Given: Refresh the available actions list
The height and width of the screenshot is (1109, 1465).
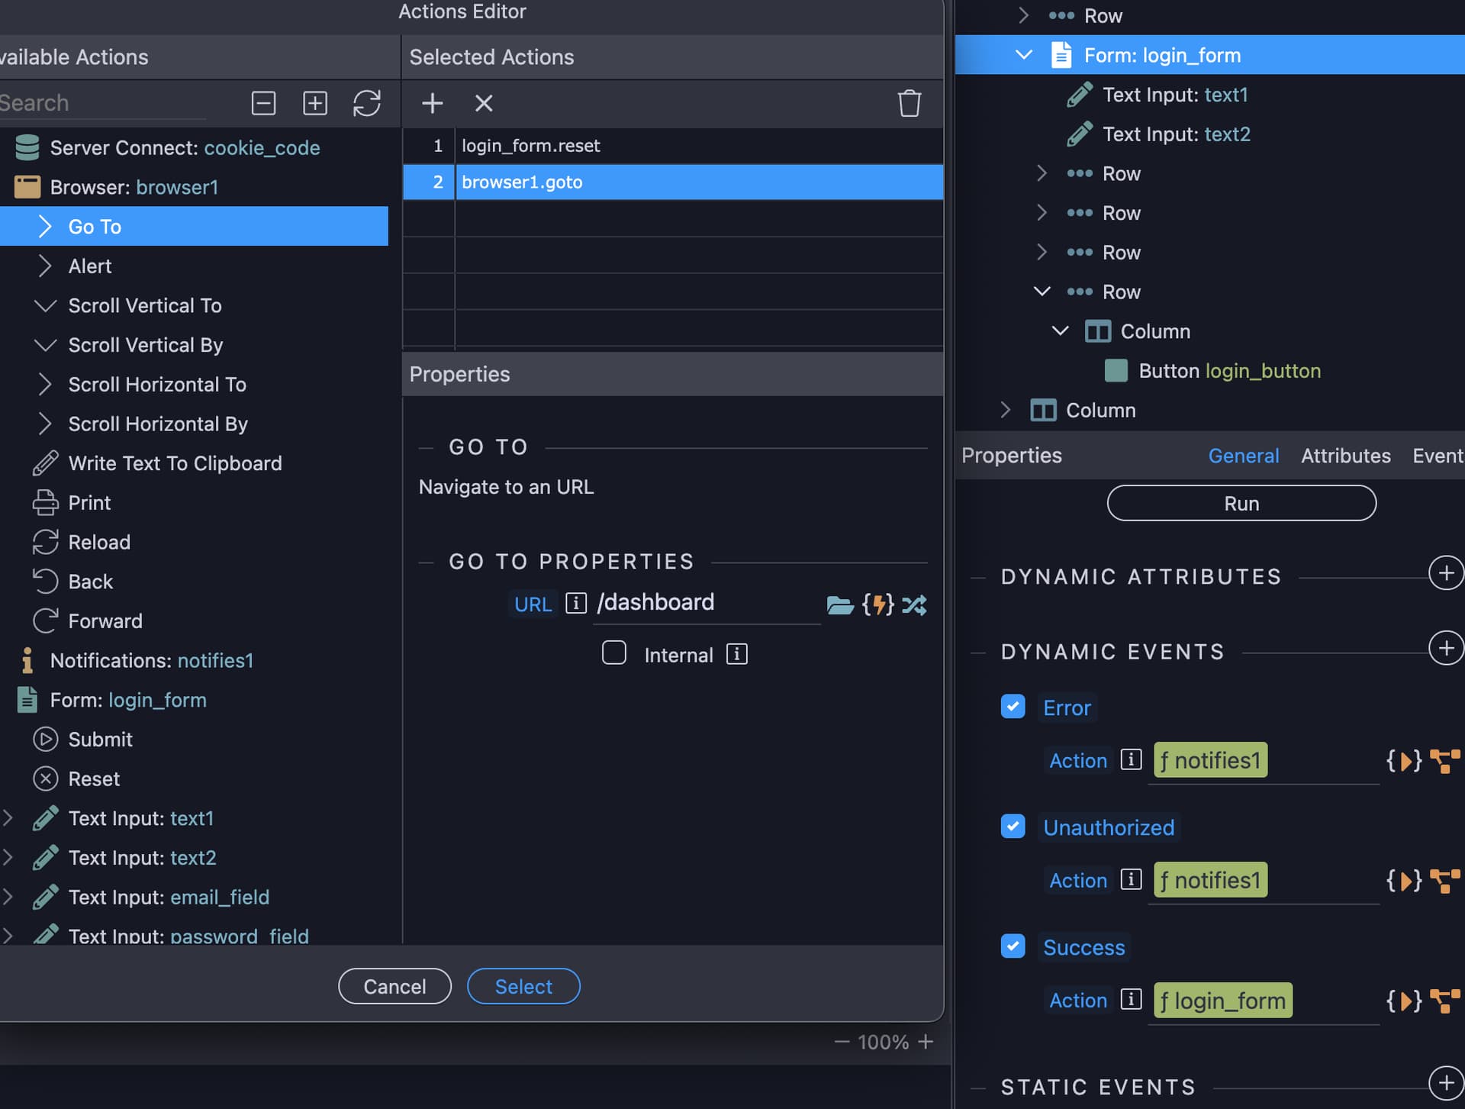Looking at the screenshot, I should (366, 103).
